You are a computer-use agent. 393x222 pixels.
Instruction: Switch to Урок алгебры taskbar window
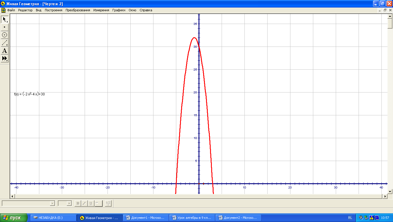tap(192, 218)
